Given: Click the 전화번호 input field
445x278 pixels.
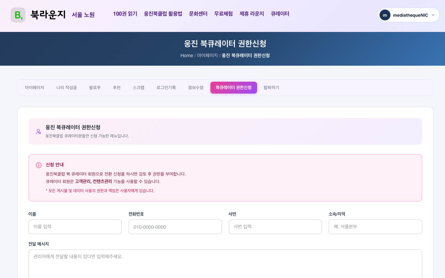Looking at the screenshot, I should pyautogui.click(x=175, y=227).
